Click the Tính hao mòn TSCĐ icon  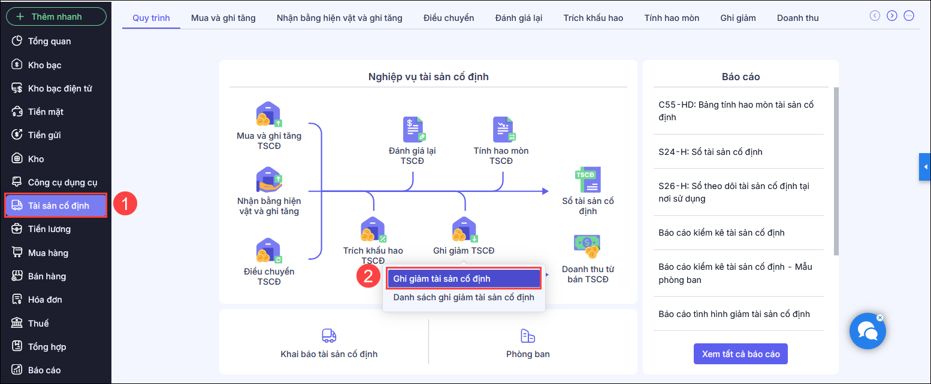pos(504,130)
